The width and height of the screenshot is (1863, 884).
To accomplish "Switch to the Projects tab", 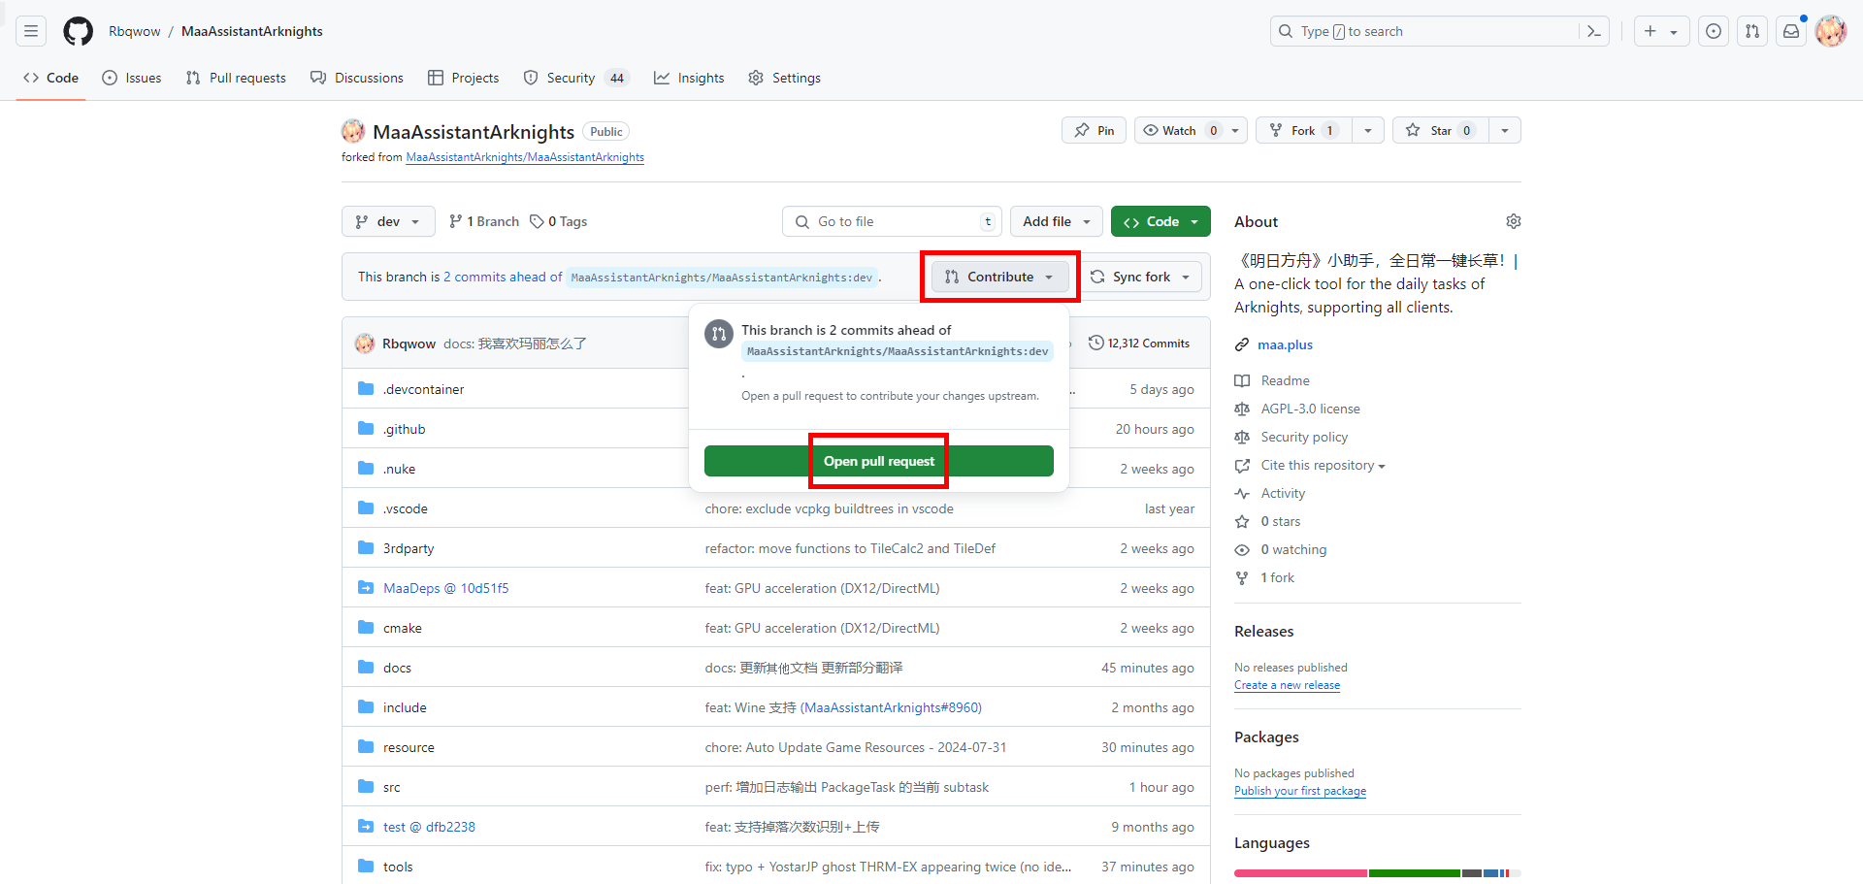I will coord(464,78).
